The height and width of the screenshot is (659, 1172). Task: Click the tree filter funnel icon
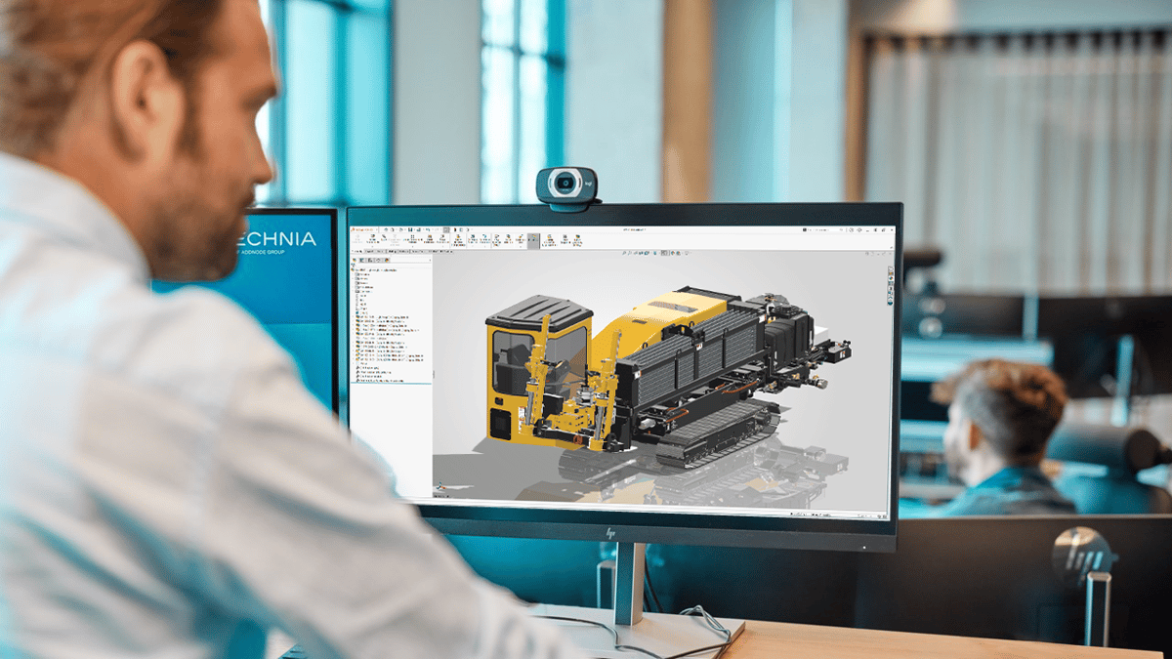point(353,265)
